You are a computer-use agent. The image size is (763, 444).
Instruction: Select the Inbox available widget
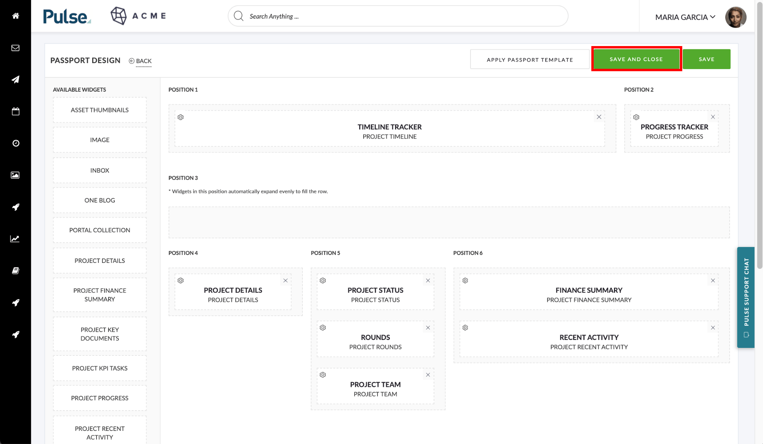click(x=100, y=170)
